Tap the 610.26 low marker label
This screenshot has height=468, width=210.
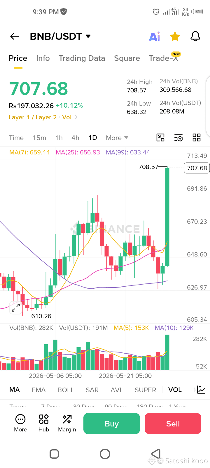tap(41, 316)
